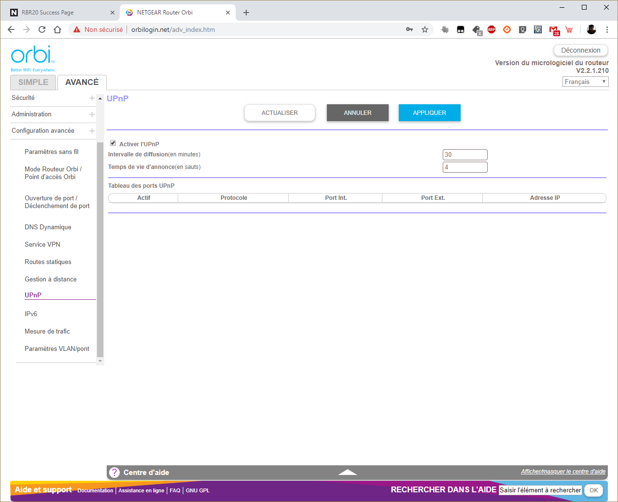This screenshot has height=502, width=618.
Task: Click the ACTUALISER button
Action: 280,112
